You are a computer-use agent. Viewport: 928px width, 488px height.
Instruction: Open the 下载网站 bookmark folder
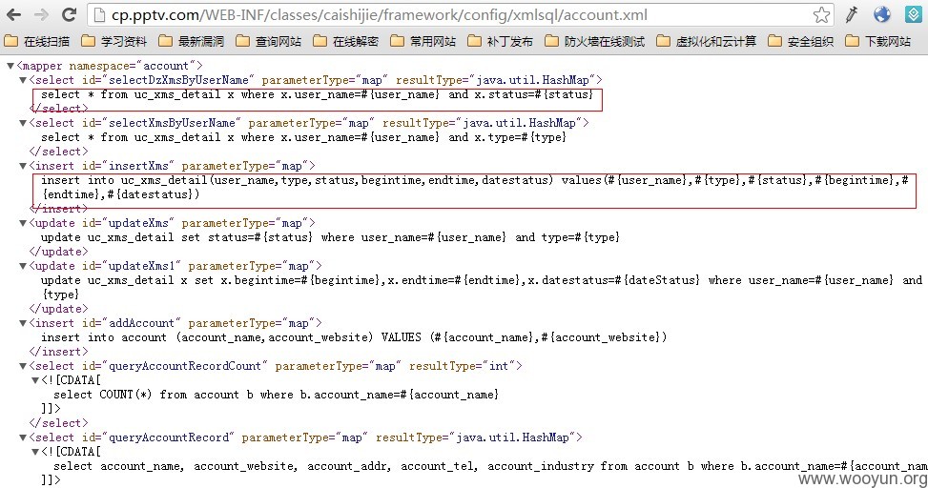(878, 41)
